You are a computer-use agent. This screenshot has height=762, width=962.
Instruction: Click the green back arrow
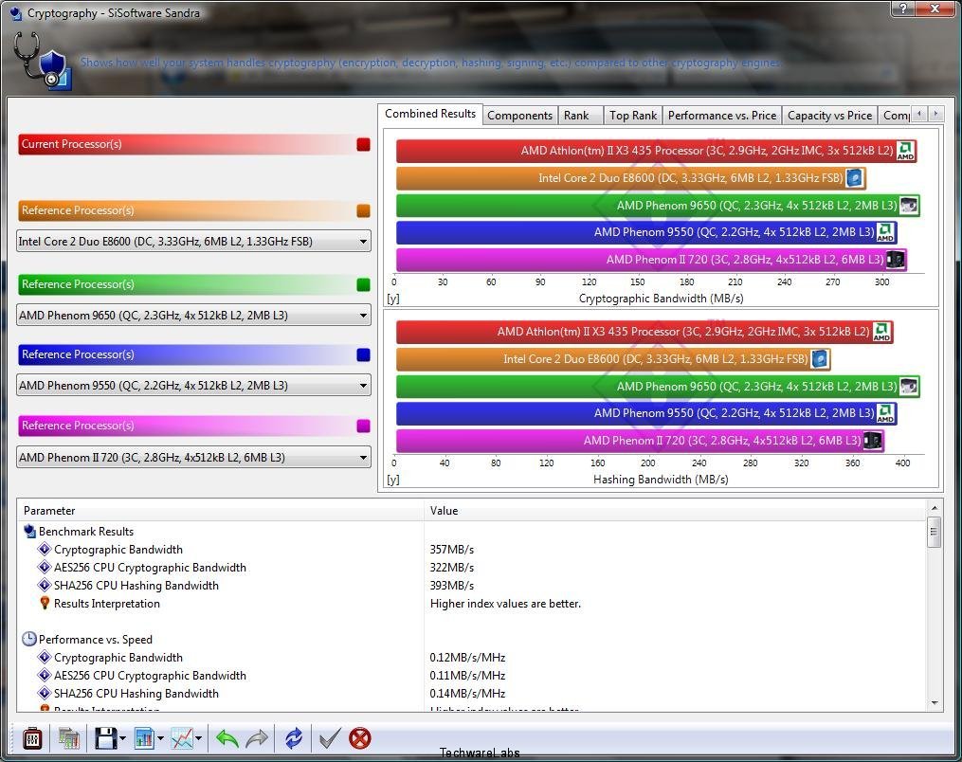point(227,738)
